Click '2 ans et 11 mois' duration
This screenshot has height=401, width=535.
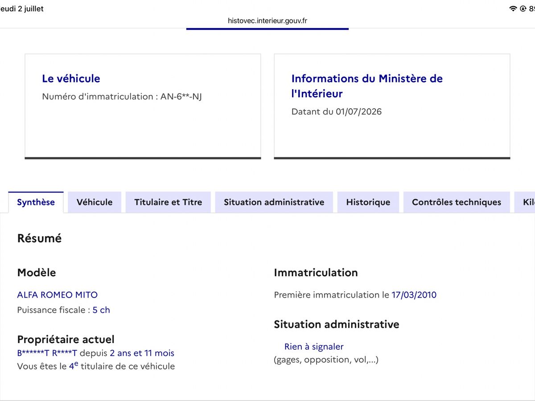pos(142,353)
